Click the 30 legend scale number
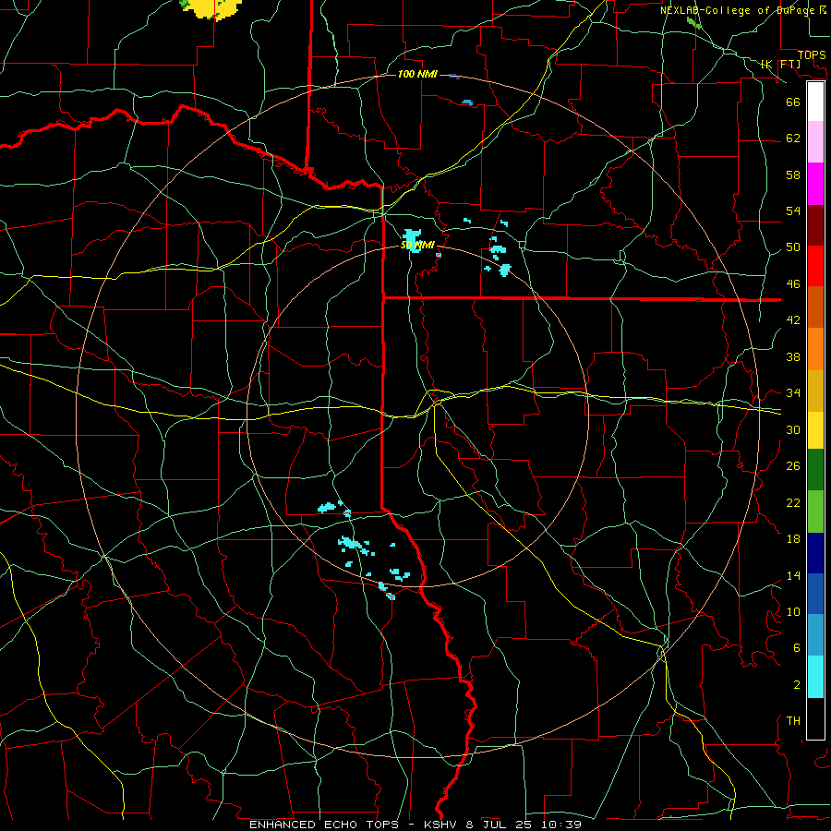This screenshot has height=831, width=831. [793, 429]
